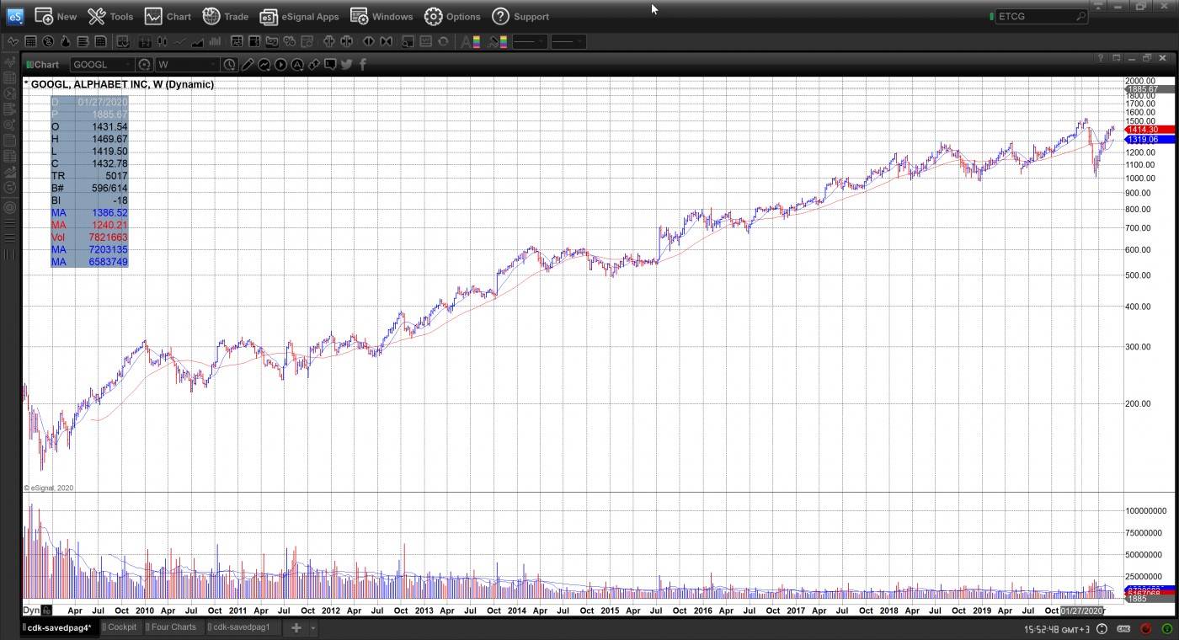Click the refresh icon in the toolbar
The width and height of the screenshot is (1179, 640).
tap(443, 41)
